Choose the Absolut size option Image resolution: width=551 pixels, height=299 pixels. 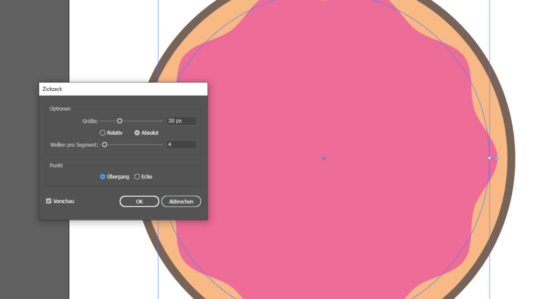[x=137, y=133]
